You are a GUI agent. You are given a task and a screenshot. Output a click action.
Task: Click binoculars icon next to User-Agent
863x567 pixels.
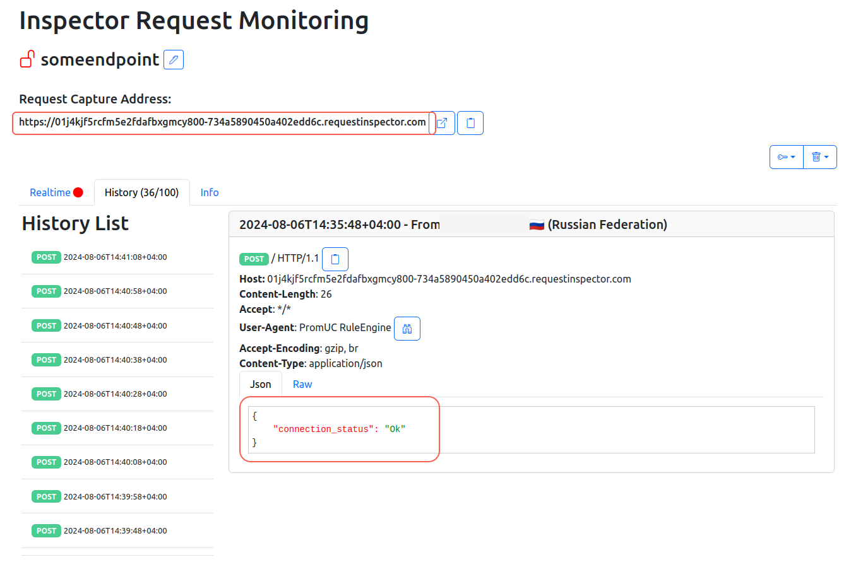(407, 329)
